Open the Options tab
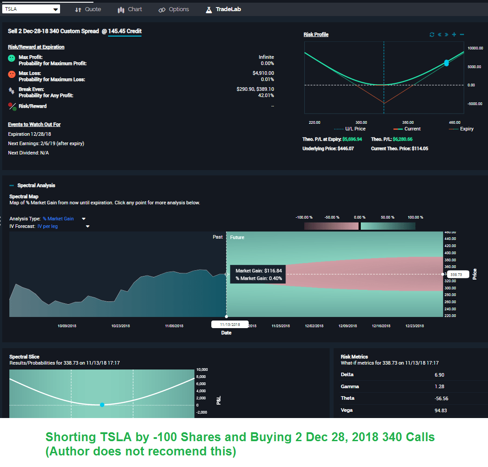The image size is (488, 467). 173,9
